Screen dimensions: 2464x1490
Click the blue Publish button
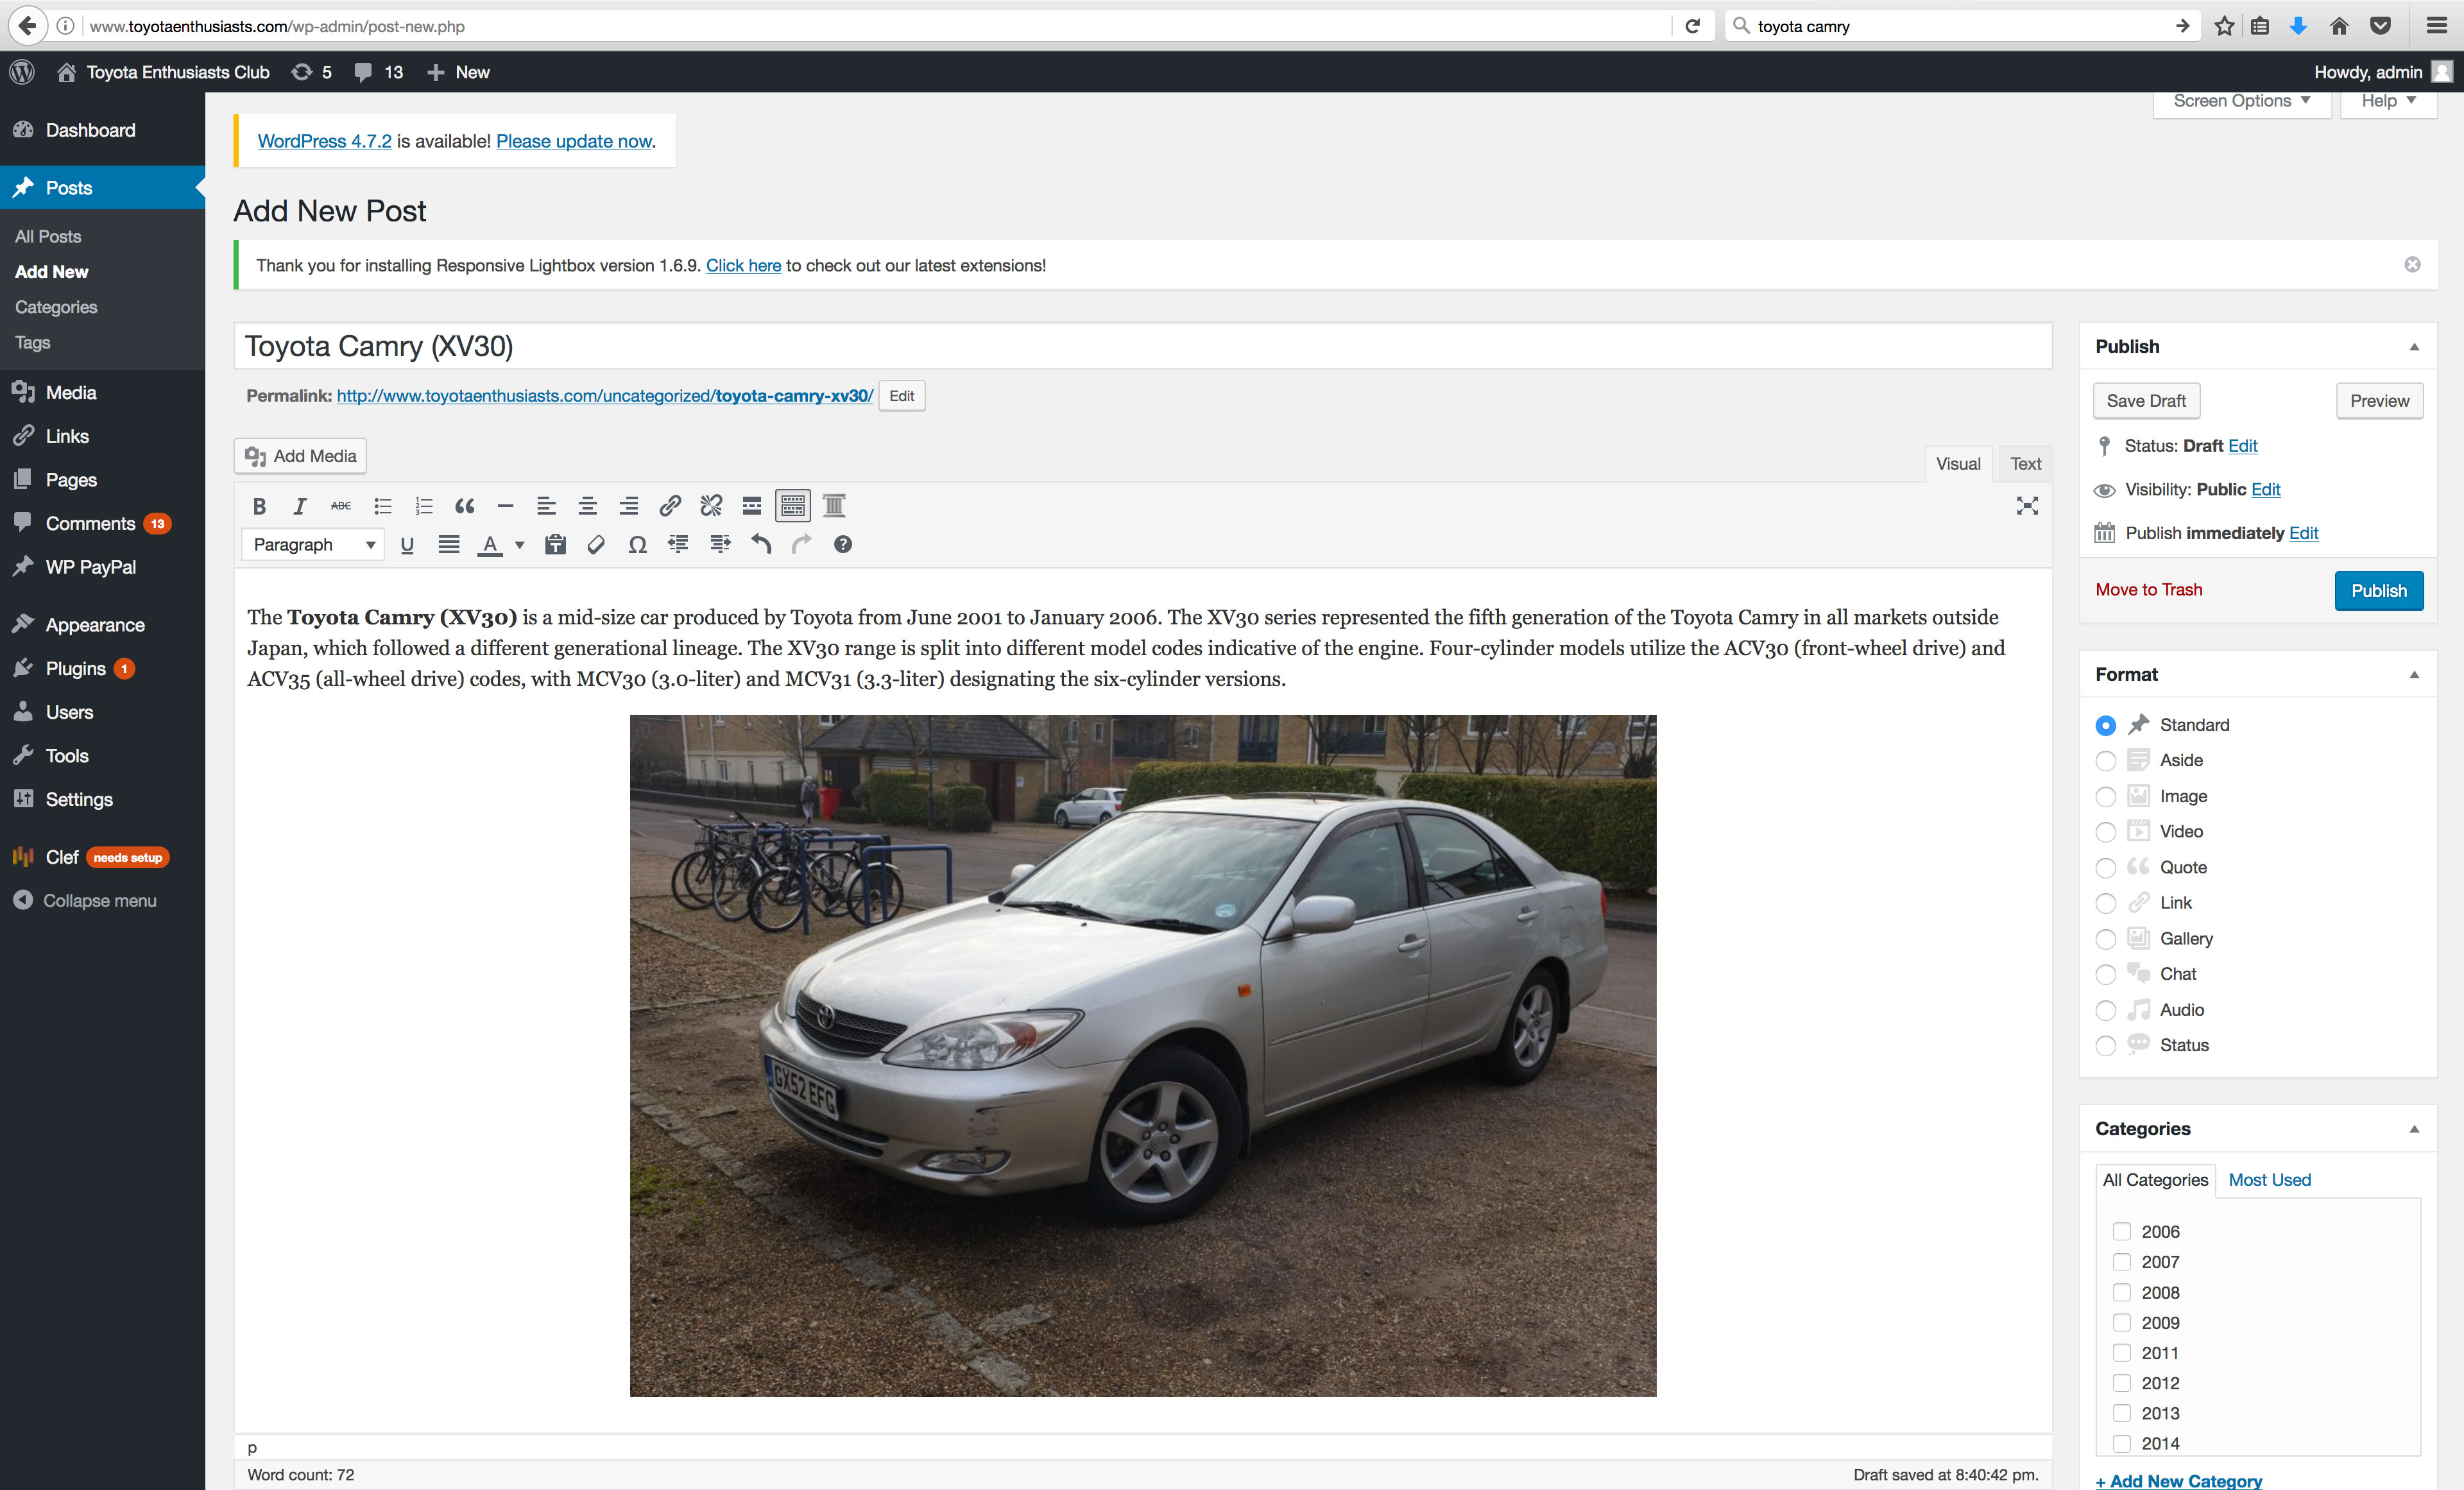pyautogui.click(x=2378, y=591)
